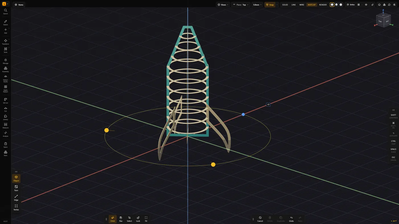The width and height of the screenshot is (399, 224).
Task: Open the Ribcage tool
Action: (x=5, y=61)
